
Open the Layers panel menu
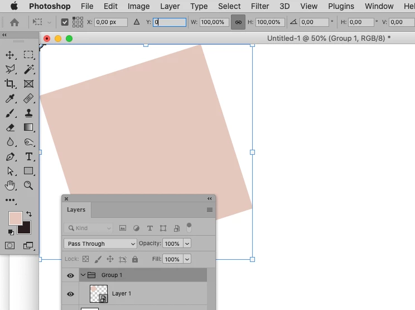click(x=210, y=210)
